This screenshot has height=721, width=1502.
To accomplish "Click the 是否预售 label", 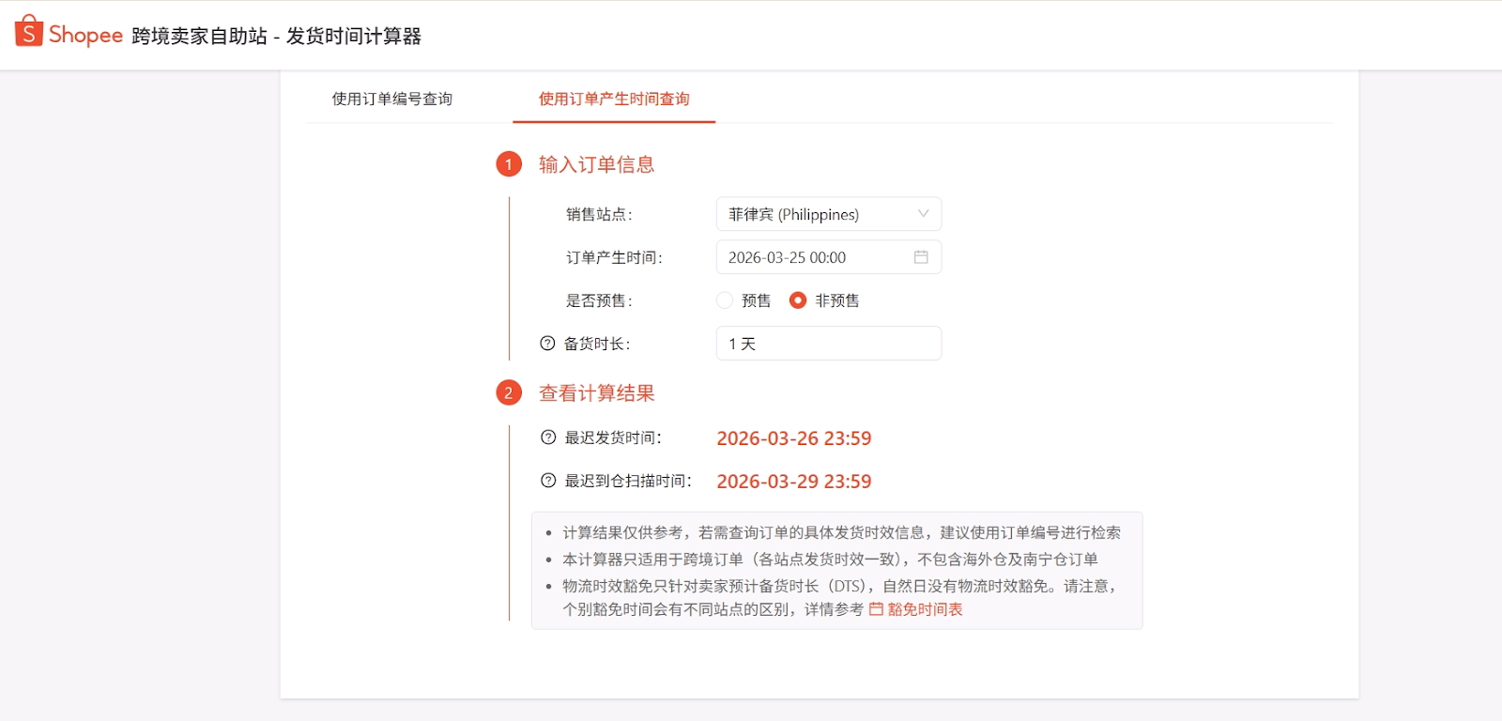I will click(599, 300).
